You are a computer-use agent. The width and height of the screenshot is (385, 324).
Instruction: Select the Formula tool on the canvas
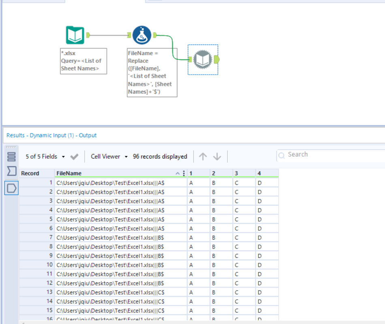[x=141, y=35]
